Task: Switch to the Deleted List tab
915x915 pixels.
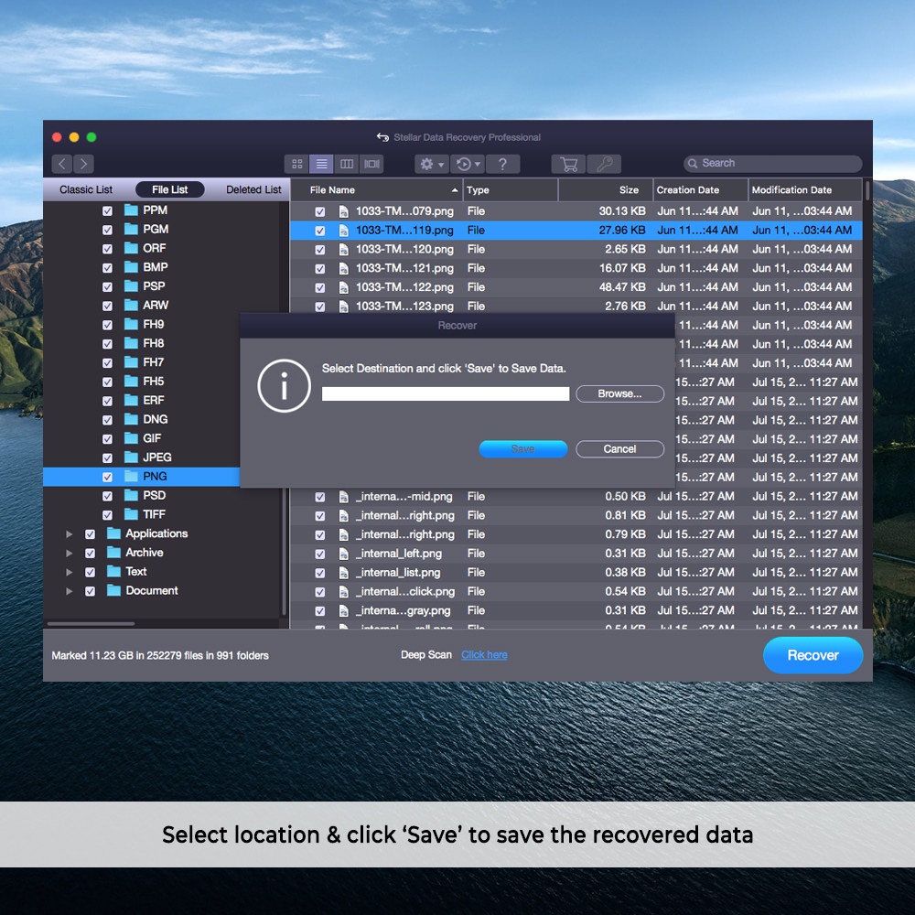Action: pos(253,190)
